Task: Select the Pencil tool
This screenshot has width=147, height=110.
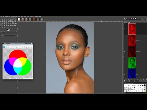Action: click(8, 24)
